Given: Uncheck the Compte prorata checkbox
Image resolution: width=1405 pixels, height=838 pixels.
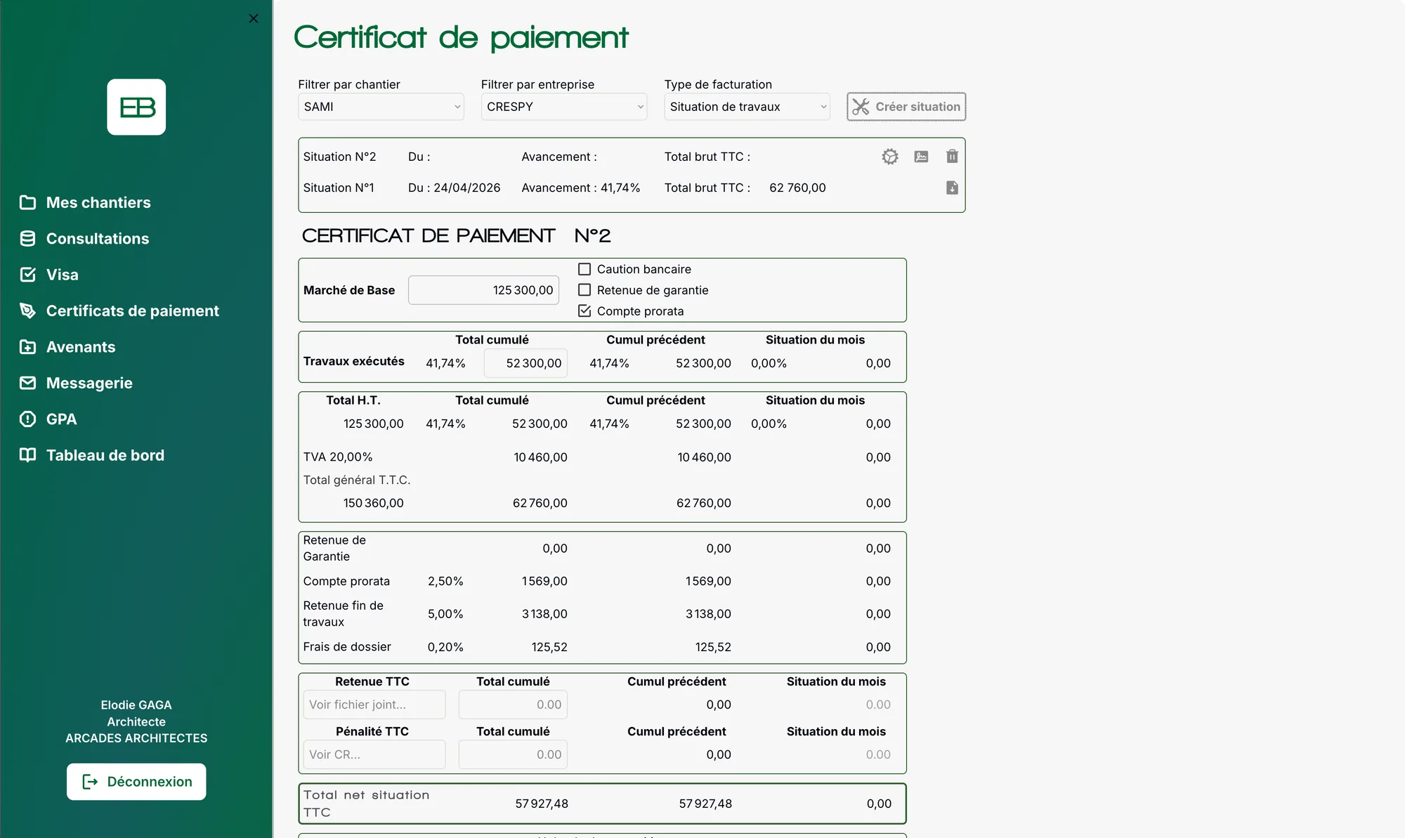Looking at the screenshot, I should [584, 311].
